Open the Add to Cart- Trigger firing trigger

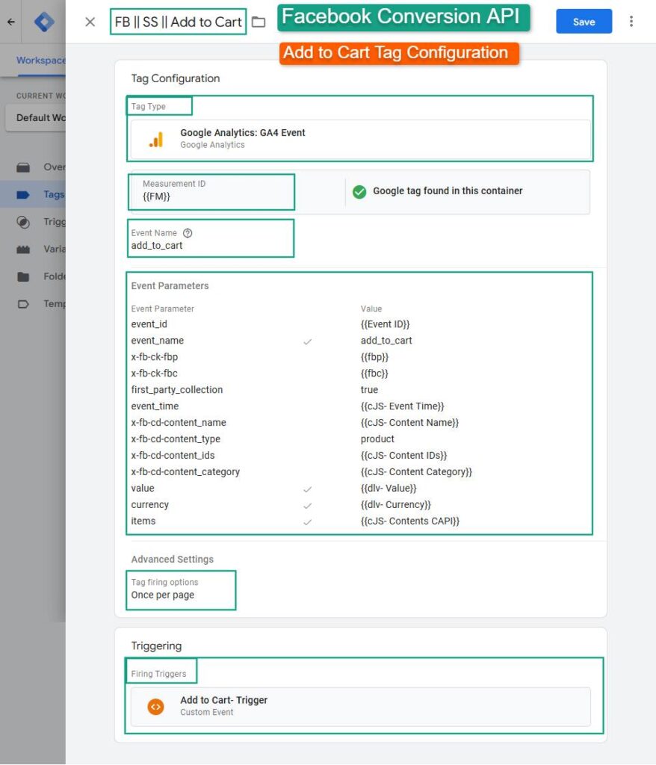pyautogui.click(x=361, y=707)
